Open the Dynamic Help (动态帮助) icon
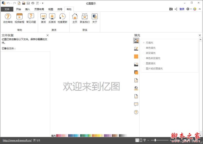The height and width of the screenshot is (144, 203). pos(8,18)
